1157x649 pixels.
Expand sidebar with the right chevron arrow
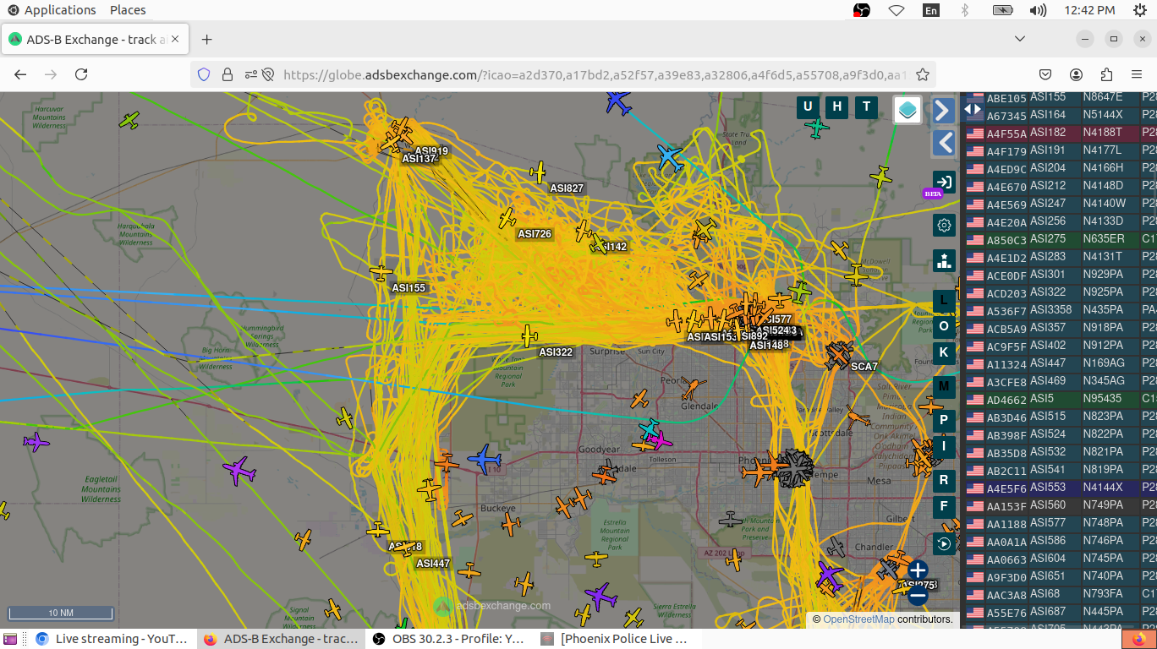(x=944, y=110)
